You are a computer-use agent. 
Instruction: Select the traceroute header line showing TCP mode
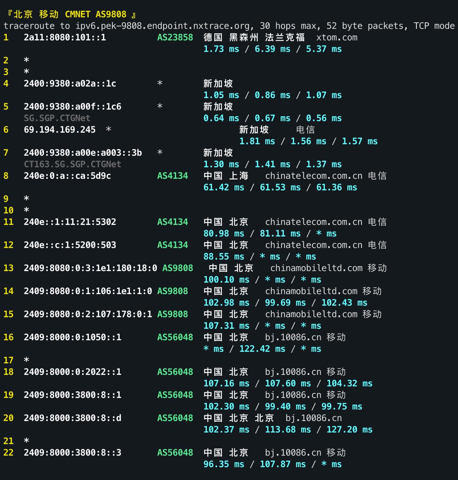point(229,26)
